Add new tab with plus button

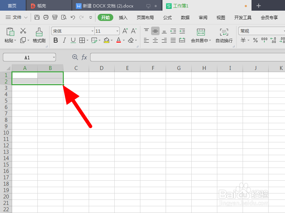pyautogui.click(x=259, y=6)
